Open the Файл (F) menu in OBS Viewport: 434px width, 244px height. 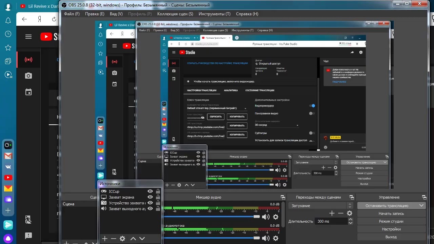72,14
